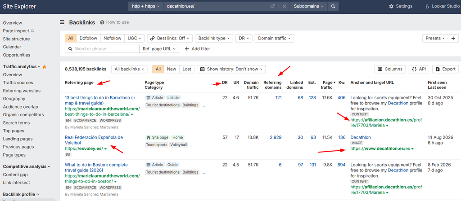Open Traffic sources in sidebar
Screen dimensions: 461x201
[x=18, y=83]
